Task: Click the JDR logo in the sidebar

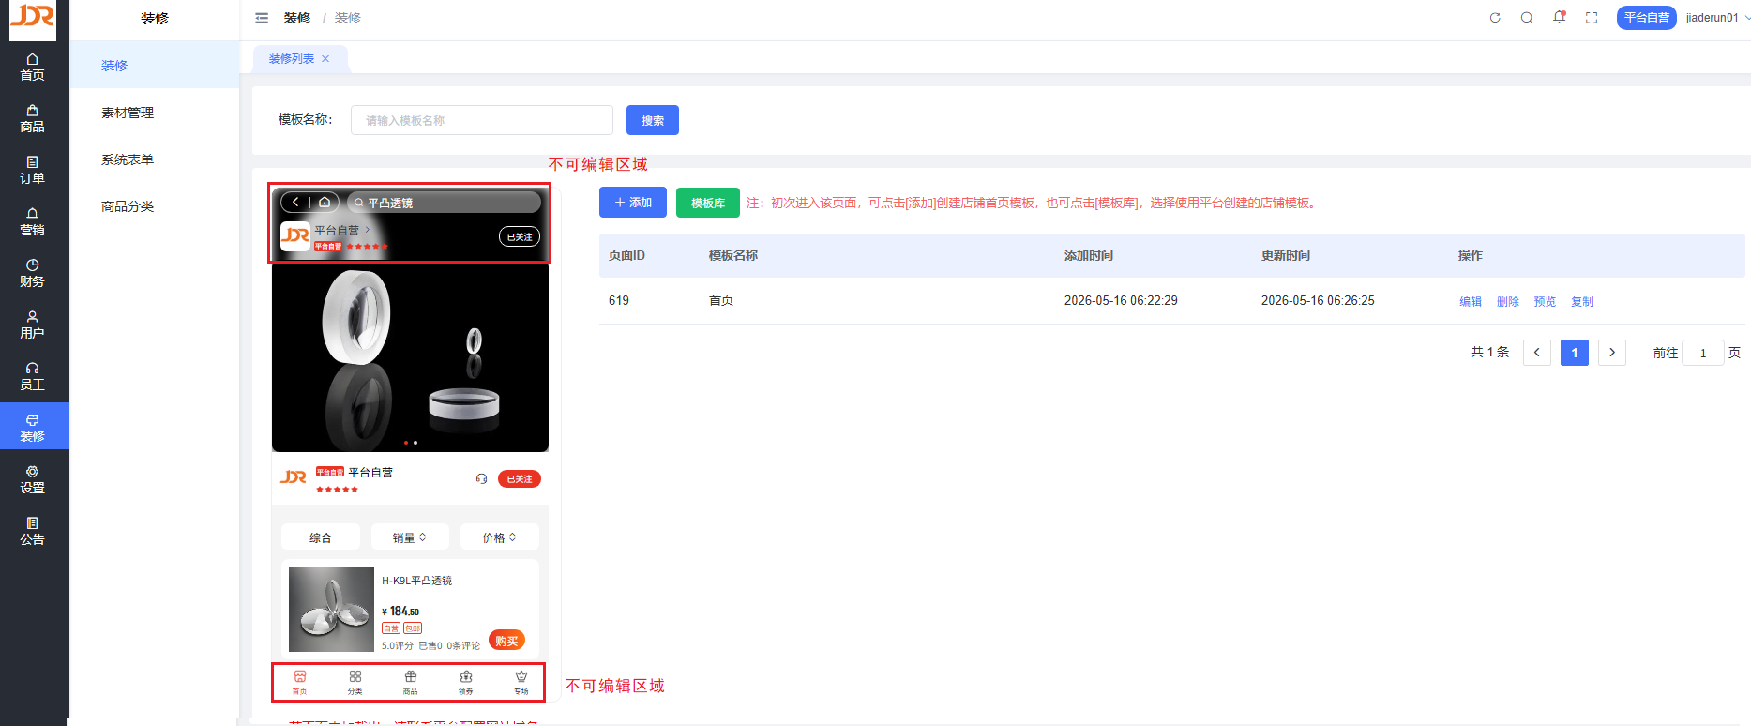Action: 33,19
